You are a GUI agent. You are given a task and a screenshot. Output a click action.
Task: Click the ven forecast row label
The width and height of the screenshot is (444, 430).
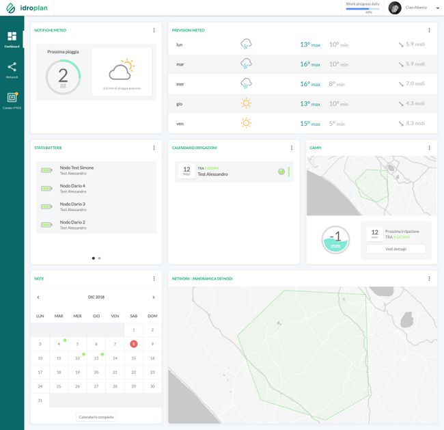(x=180, y=124)
